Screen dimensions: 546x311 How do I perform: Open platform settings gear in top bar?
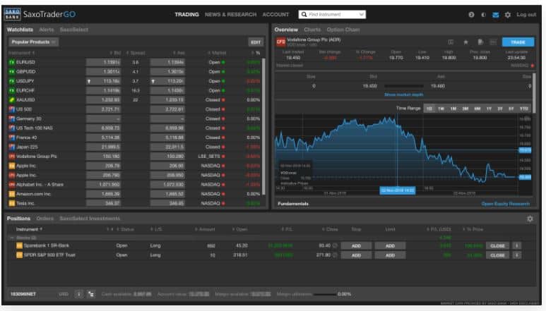[x=508, y=15]
